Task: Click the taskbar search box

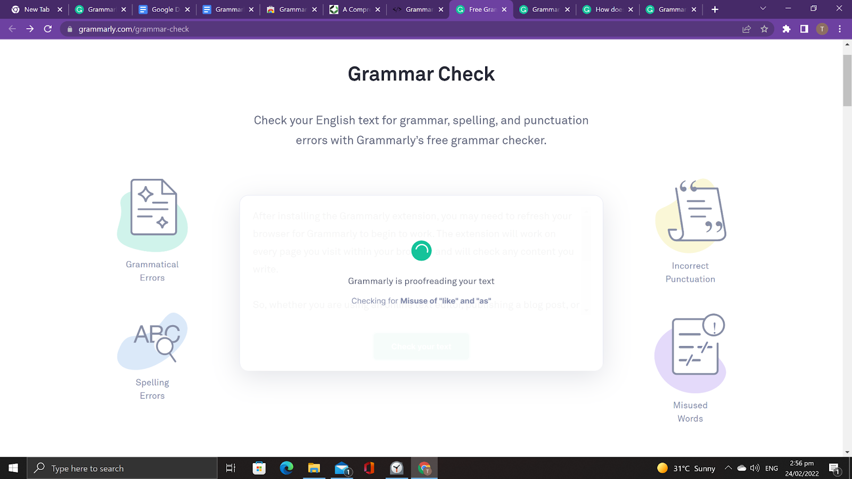Action: coord(122,468)
